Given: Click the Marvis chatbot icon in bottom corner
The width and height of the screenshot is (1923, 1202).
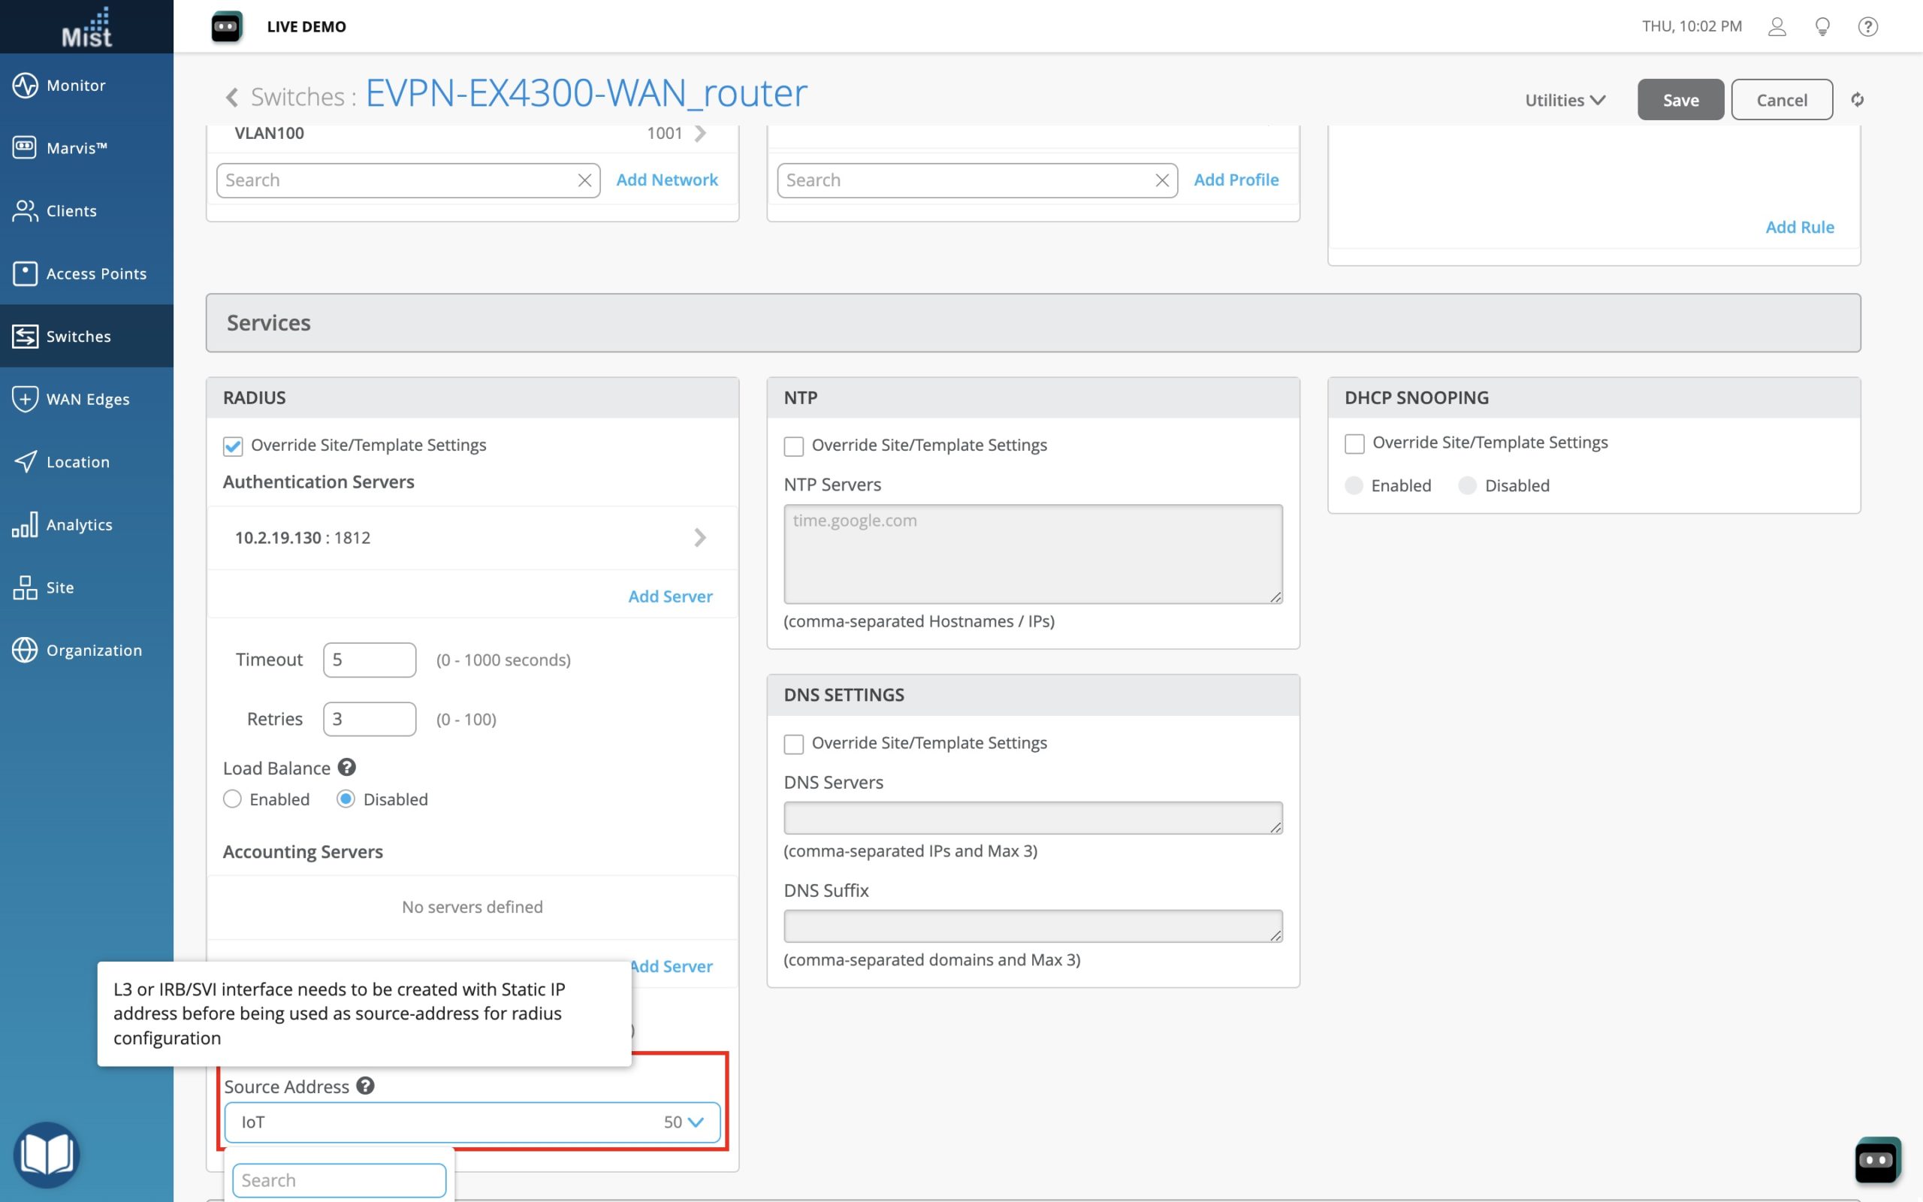Looking at the screenshot, I should pos(1877,1160).
